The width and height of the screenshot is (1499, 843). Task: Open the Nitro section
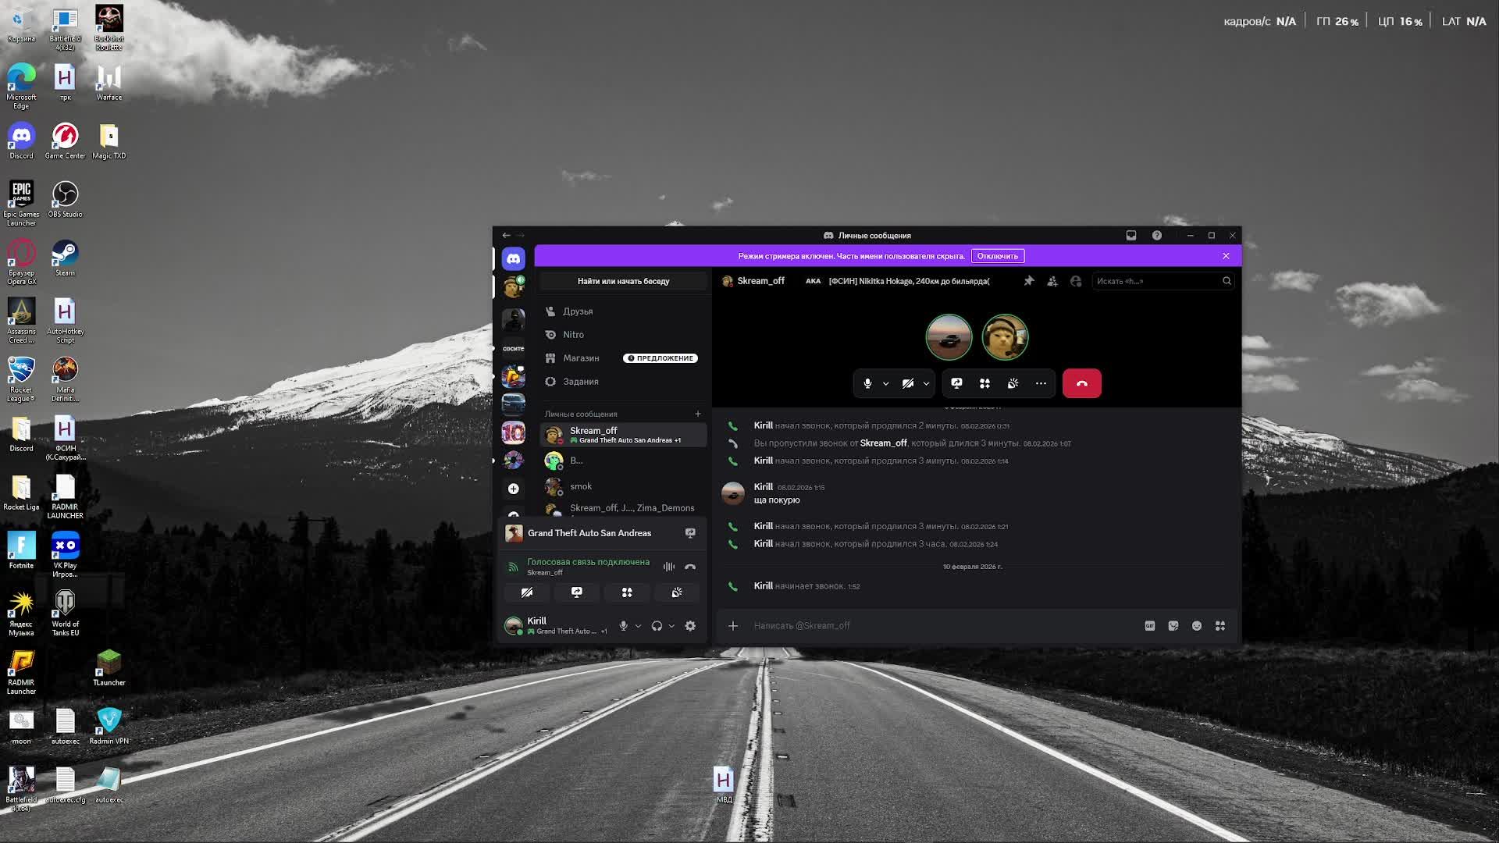pos(574,334)
